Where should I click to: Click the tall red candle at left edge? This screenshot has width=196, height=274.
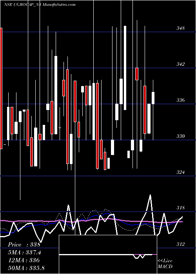tap(1, 88)
